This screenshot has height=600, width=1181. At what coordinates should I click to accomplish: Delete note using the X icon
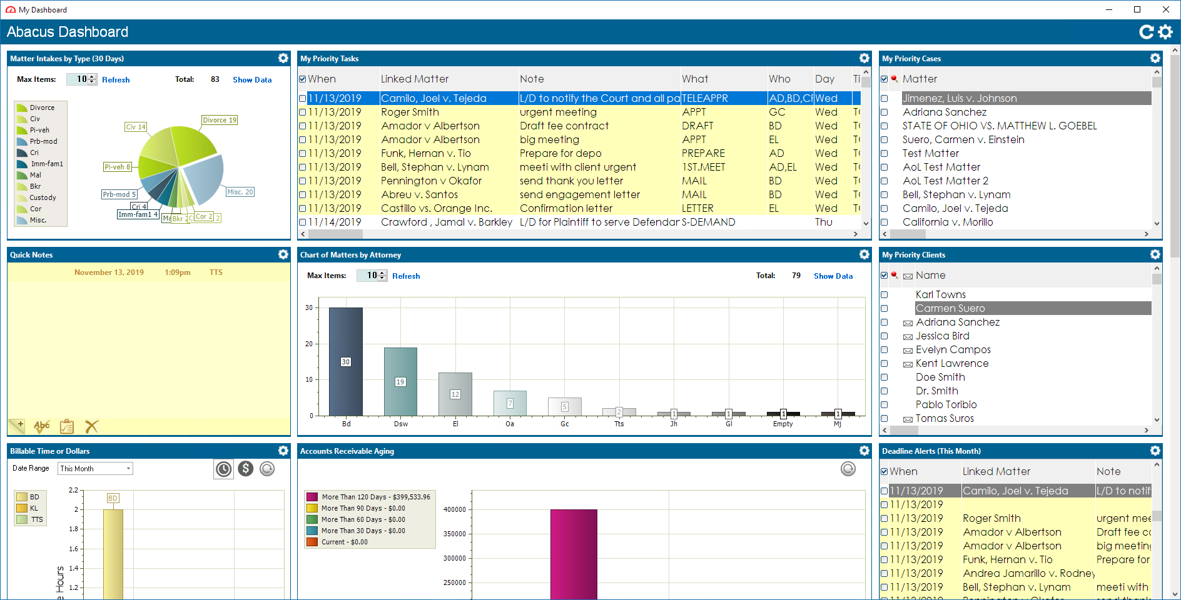(x=92, y=426)
